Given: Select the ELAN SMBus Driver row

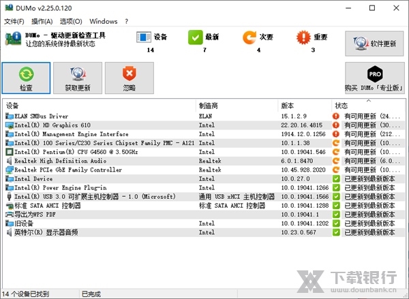Looking at the screenshot, I should click(x=41, y=116).
